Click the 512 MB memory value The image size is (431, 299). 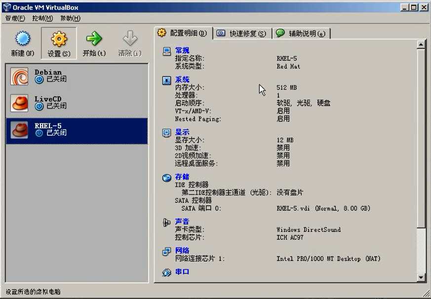pyautogui.click(x=287, y=88)
